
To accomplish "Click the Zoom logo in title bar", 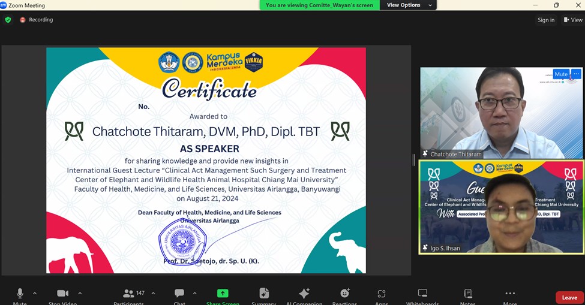I will 4,5.
